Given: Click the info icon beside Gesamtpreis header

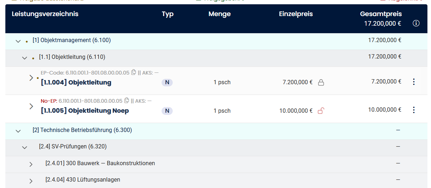Looking at the screenshot, I should (x=416, y=24).
